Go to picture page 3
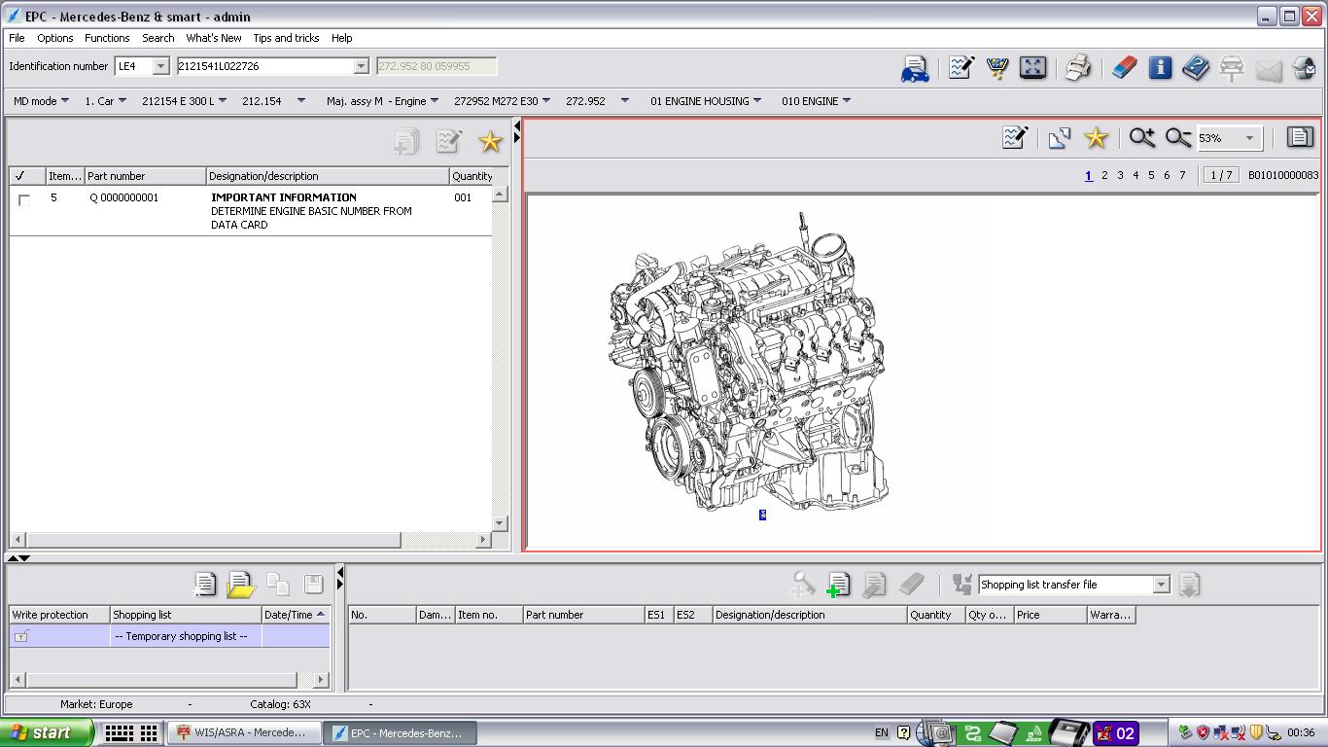The height and width of the screenshot is (747, 1328). pos(1120,176)
